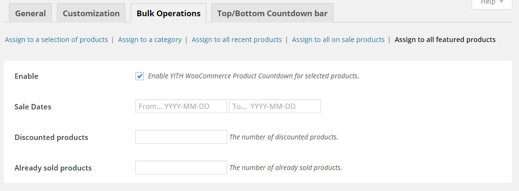
Task: Open the Top/Bottom Countdown bar tab
Action: (x=272, y=13)
